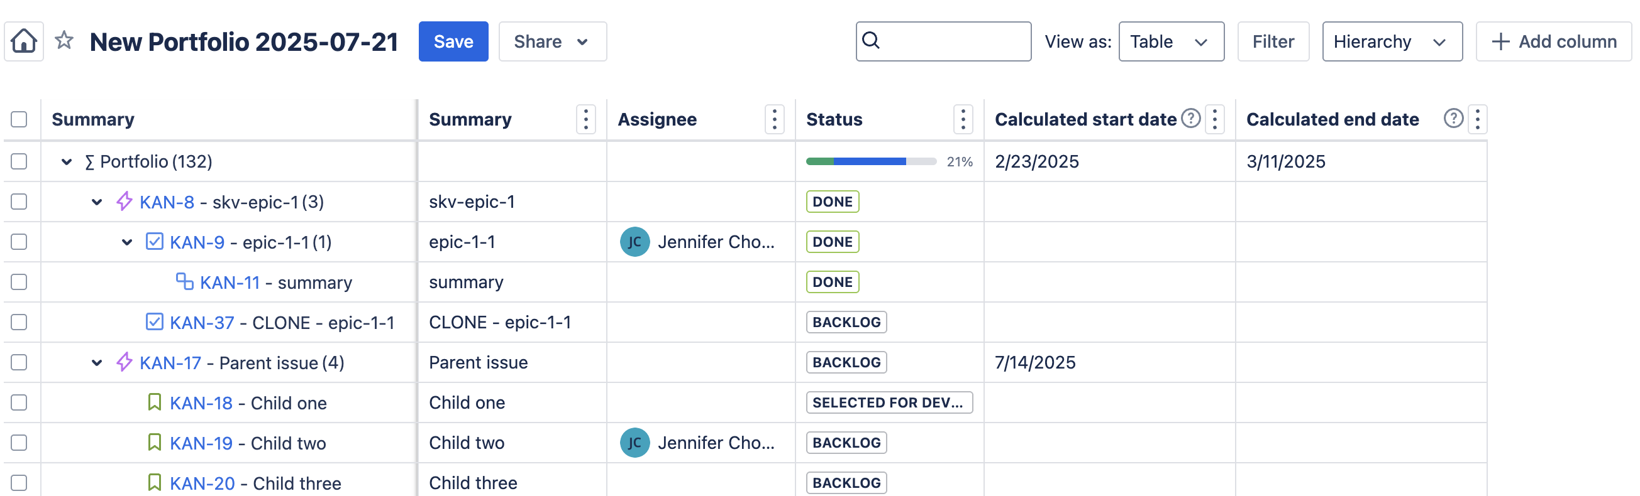Collapse the KAN-17 Parent issue row
Viewport: 1640px width, 496px height.
[97, 363]
